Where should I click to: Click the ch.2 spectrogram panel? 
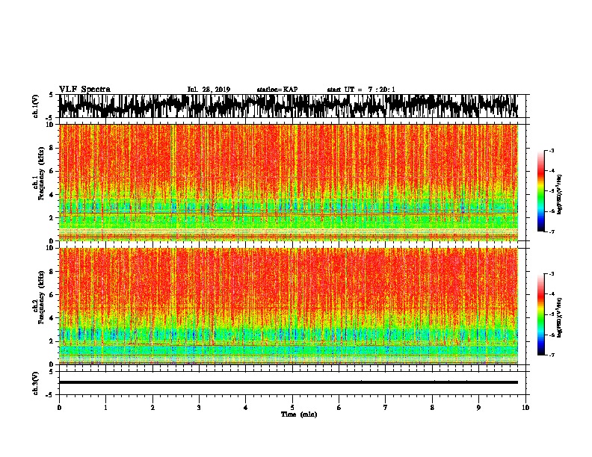pyautogui.click(x=289, y=306)
